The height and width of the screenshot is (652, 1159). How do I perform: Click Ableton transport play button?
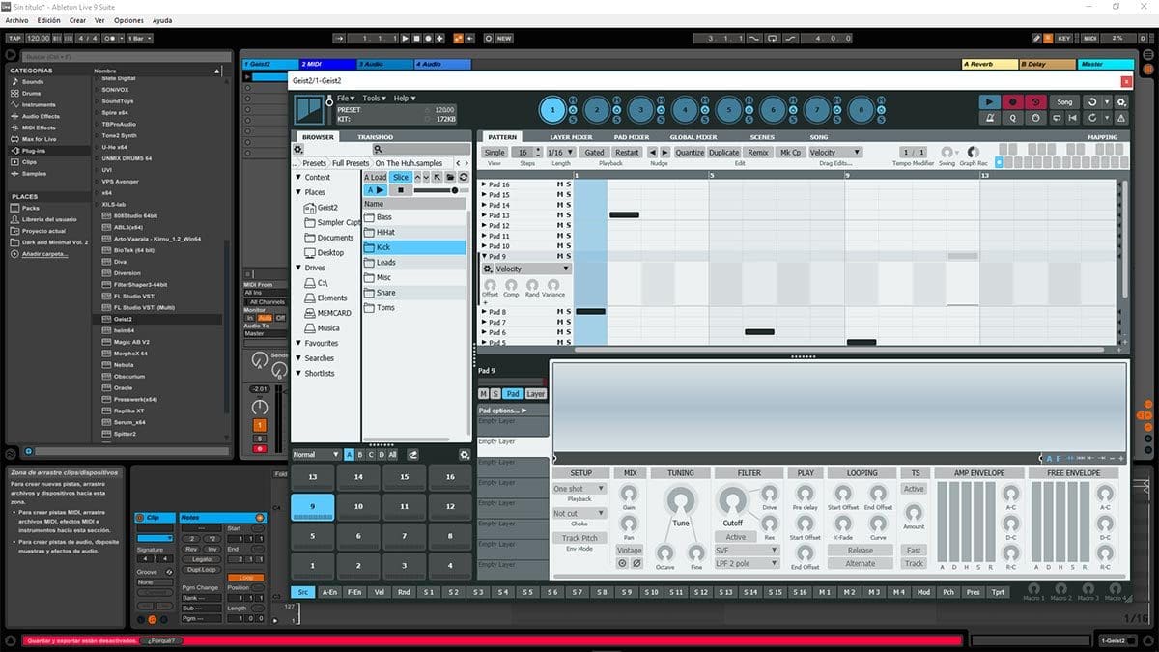tap(405, 39)
